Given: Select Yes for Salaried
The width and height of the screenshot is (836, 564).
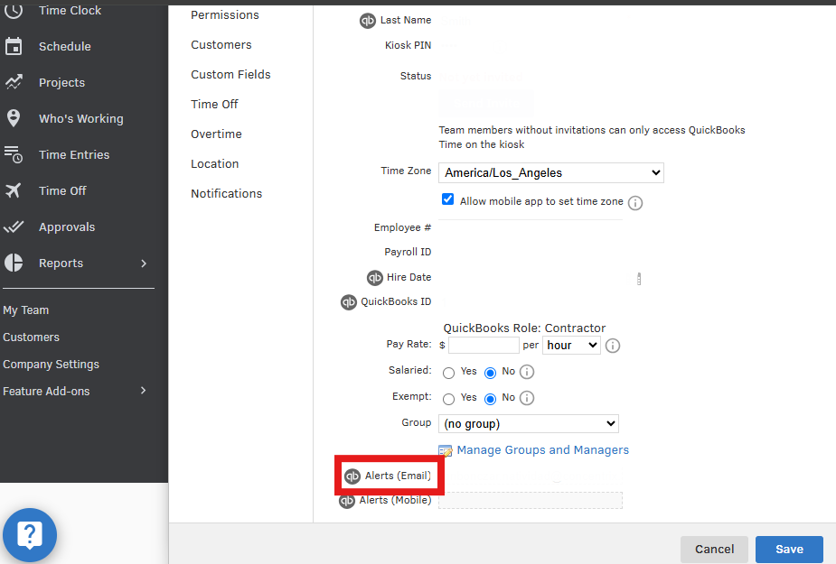Looking at the screenshot, I should [449, 373].
